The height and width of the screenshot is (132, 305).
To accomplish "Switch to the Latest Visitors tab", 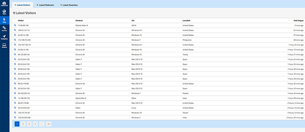I will [x=22, y=5].
